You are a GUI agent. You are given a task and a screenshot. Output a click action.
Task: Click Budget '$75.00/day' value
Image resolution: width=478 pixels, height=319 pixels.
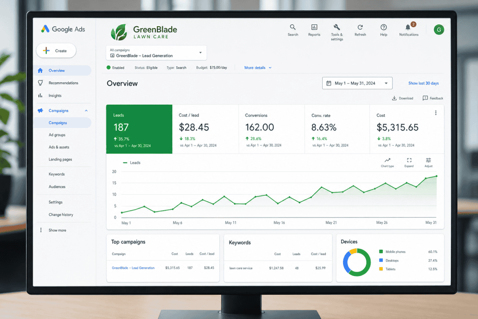click(x=218, y=67)
